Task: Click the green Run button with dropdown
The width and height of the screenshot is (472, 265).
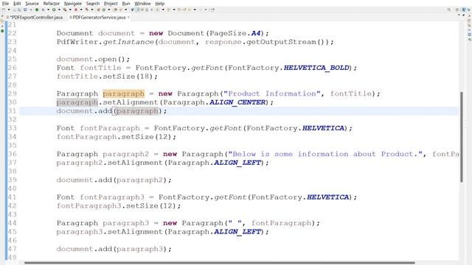Action: click(x=54, y=10)
